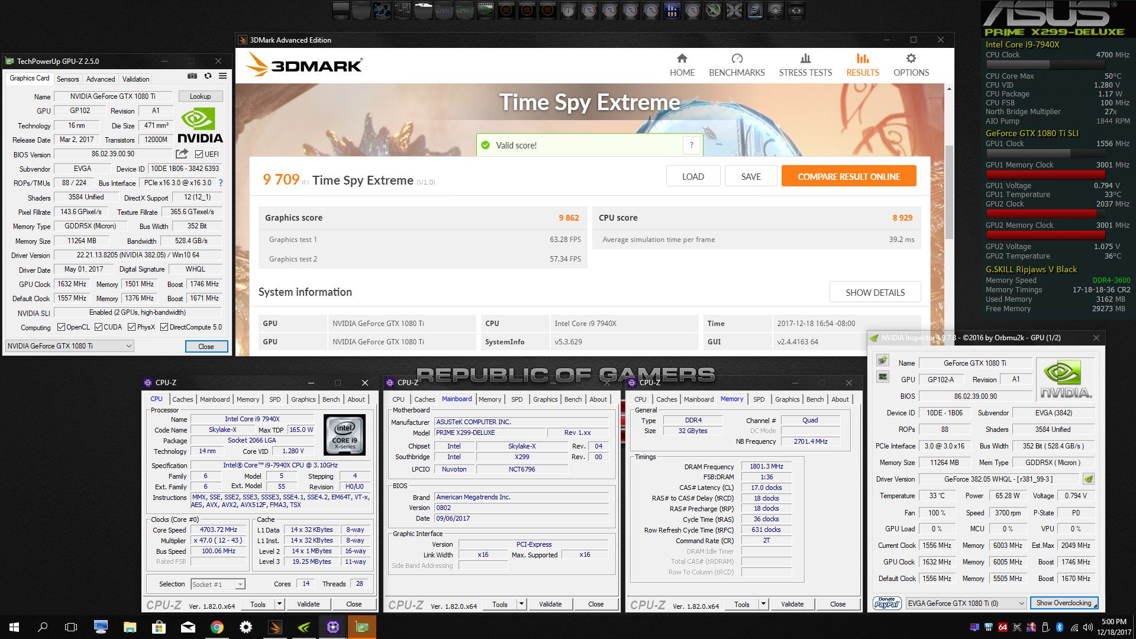Click the GPU-Z refresh icon
This screenshot has width=1136, height=639.
(208, 76)
